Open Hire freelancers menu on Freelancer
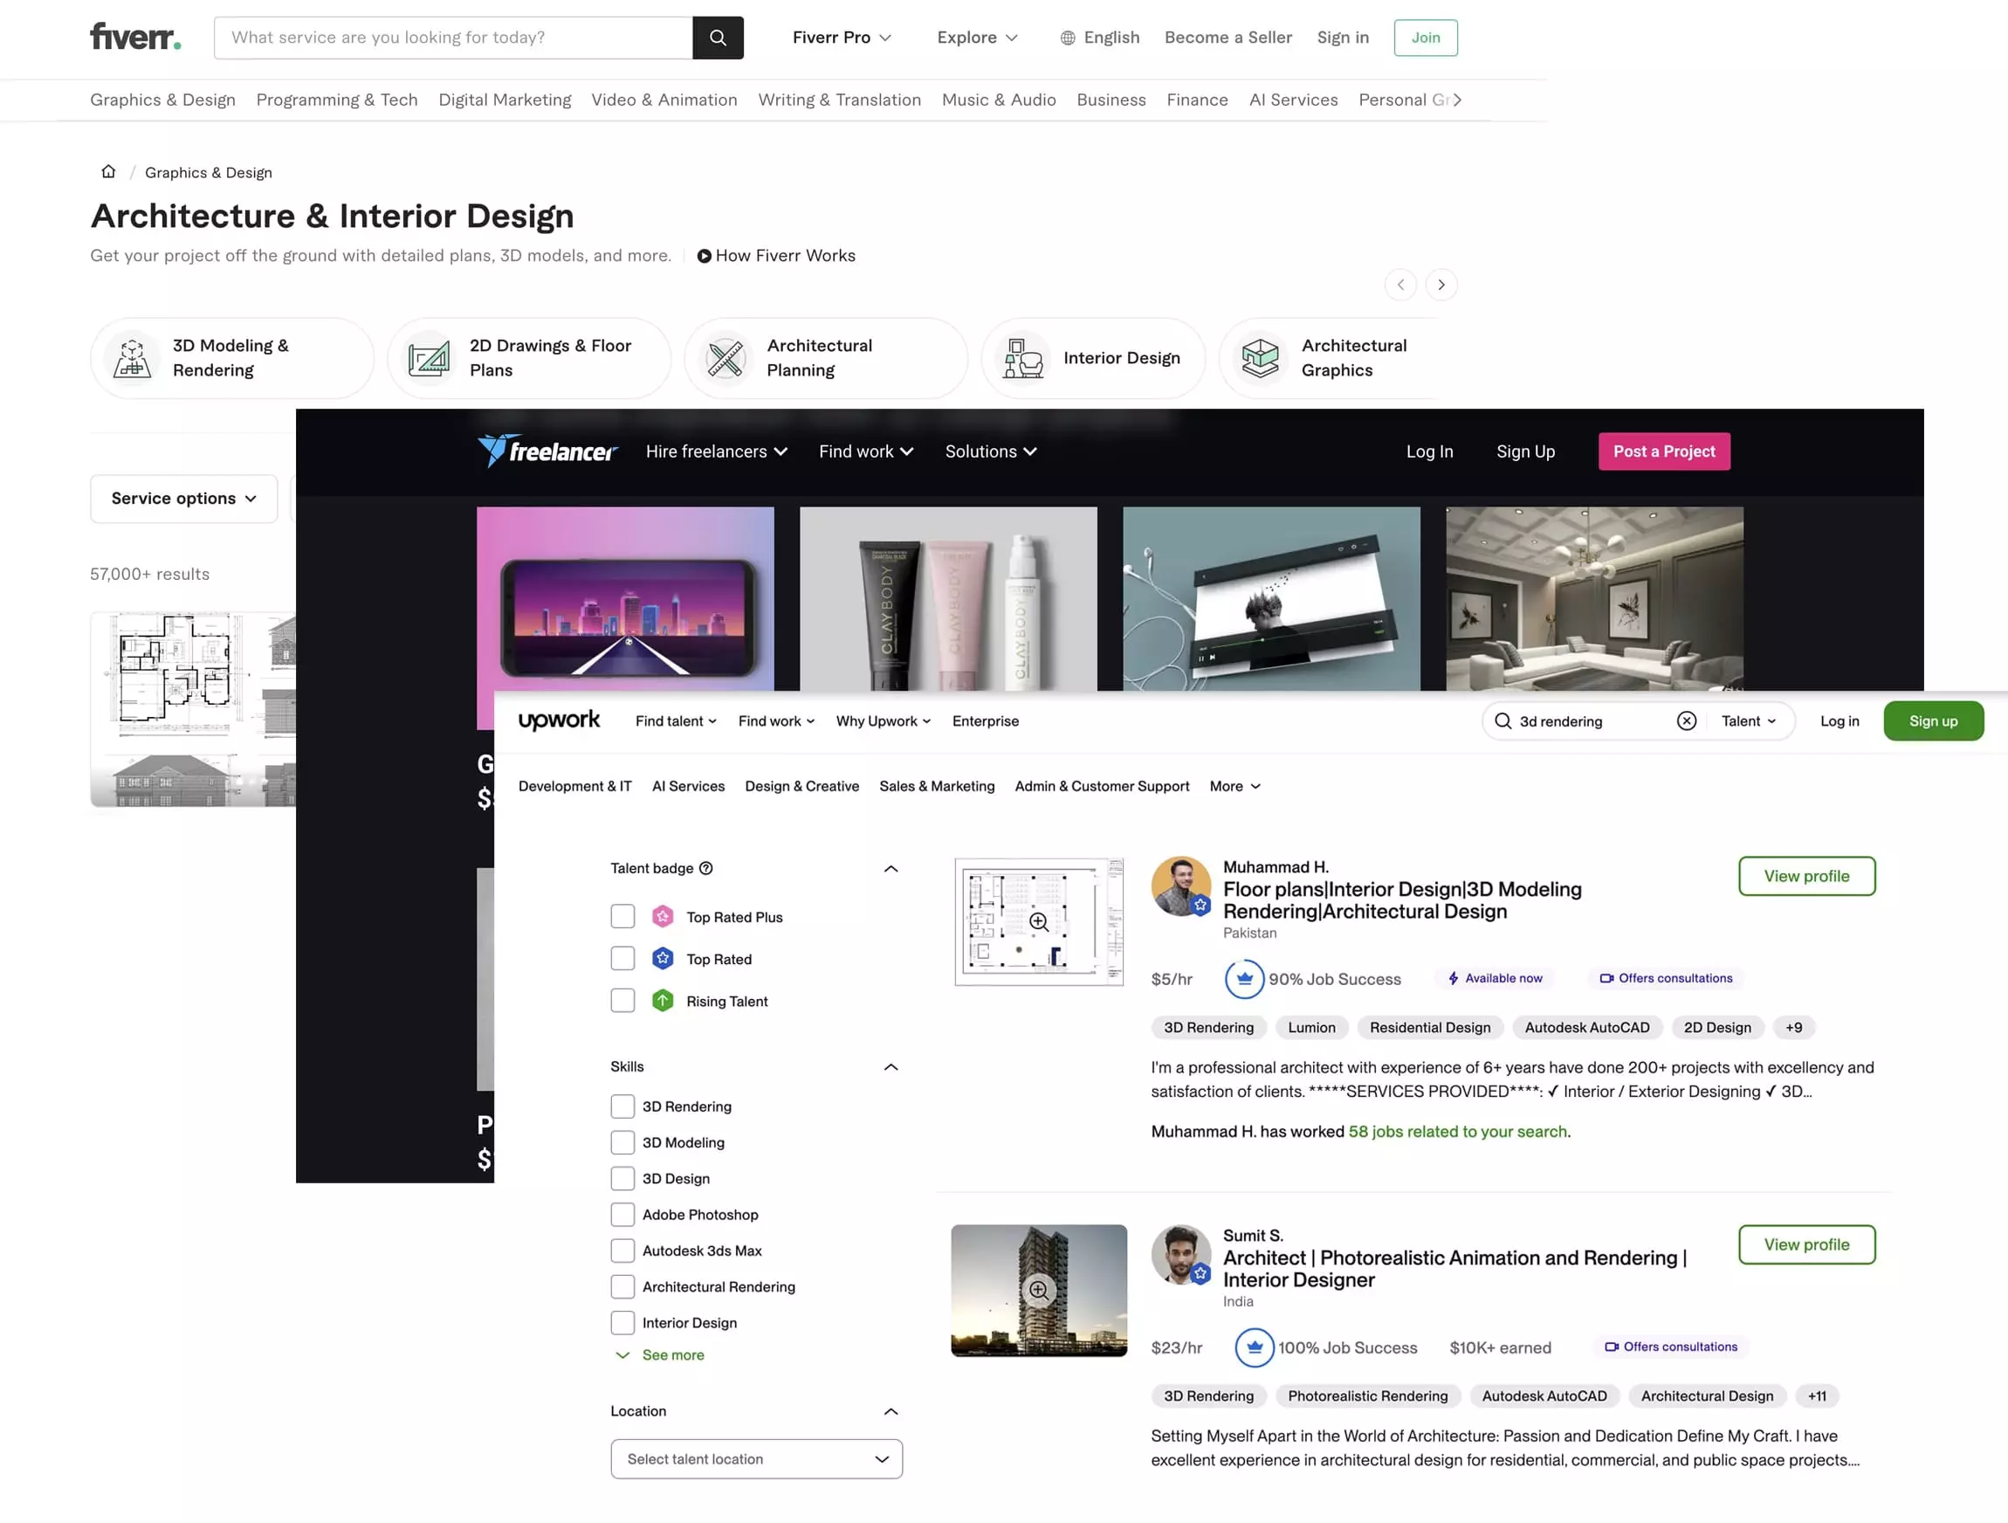This screenshot has height=1523, width=2008. (716, 451)
